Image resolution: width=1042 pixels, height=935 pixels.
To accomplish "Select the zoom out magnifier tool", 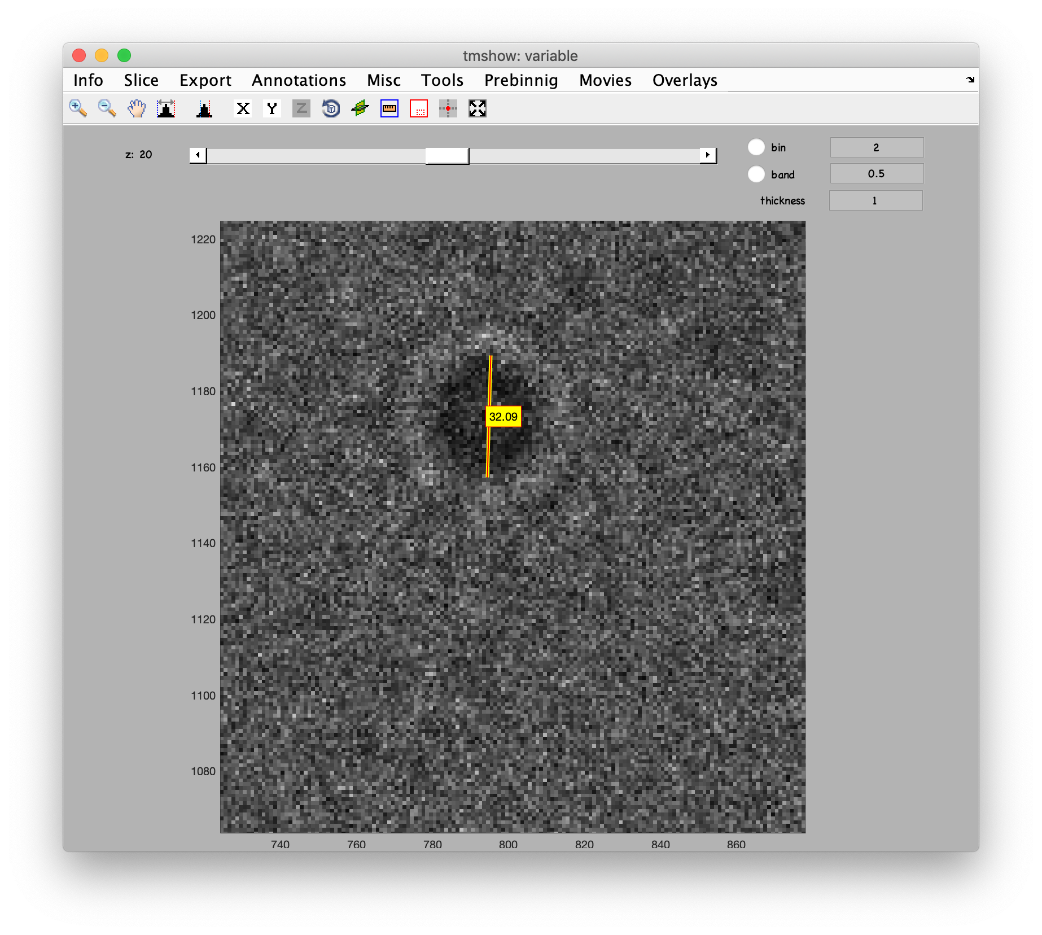I will tap(107, 108).
